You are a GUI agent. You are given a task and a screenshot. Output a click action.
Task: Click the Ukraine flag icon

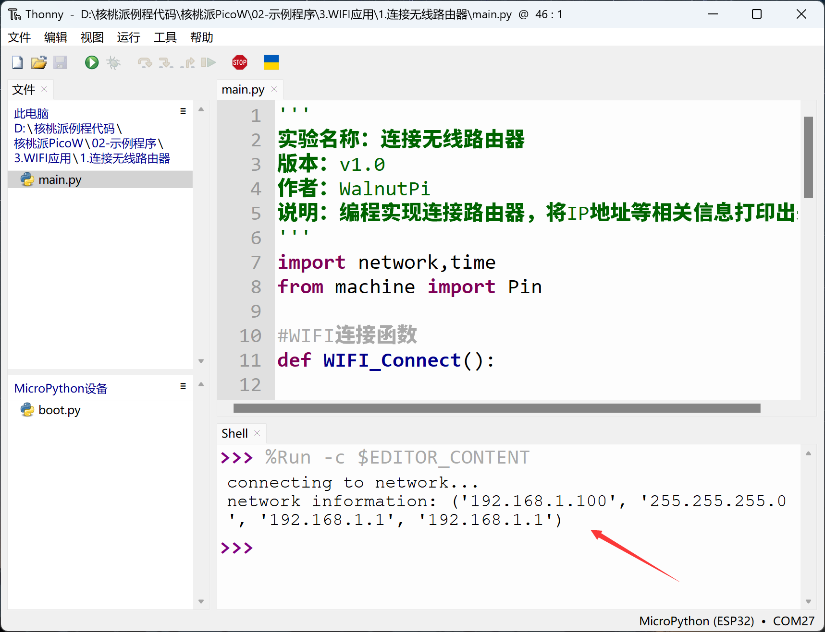click(x=271, y=63)
